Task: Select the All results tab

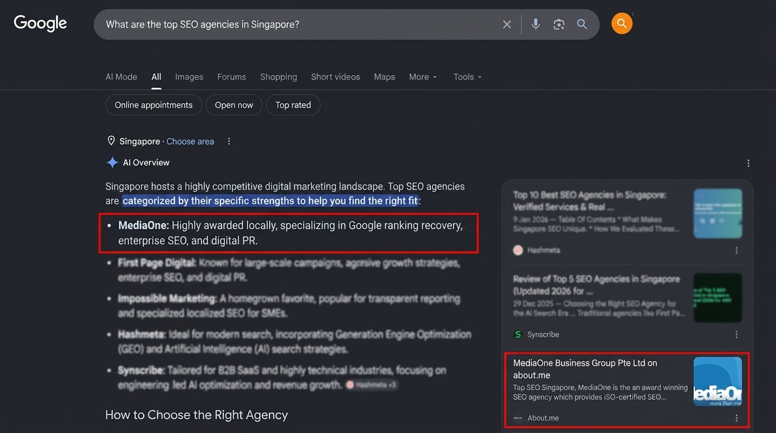Action: 156,77
